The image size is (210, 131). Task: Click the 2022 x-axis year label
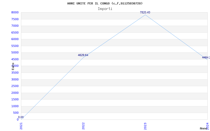click(83, 126)
